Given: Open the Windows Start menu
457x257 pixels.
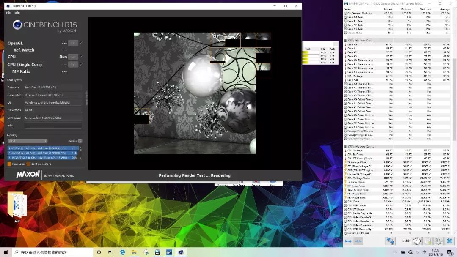Looking at the screenshot, I should coord(6,252).
